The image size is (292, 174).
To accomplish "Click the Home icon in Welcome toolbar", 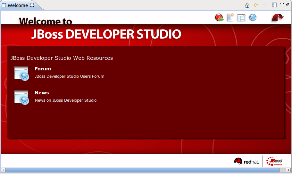I will (247, 5).
